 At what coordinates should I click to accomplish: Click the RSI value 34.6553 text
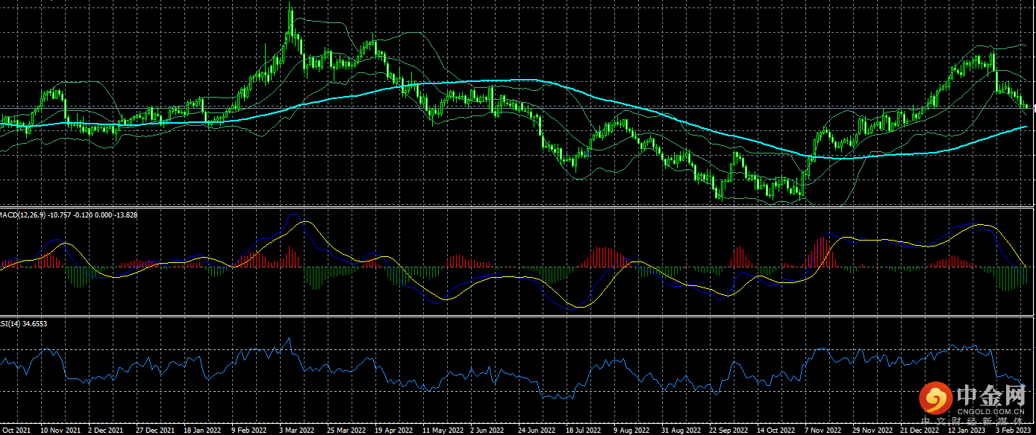[x=35, y=323]
